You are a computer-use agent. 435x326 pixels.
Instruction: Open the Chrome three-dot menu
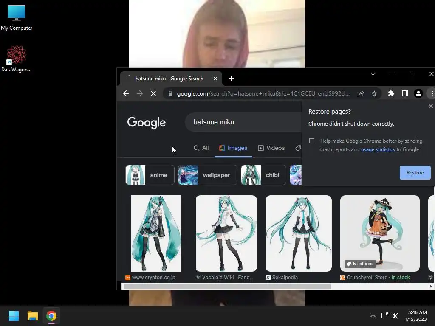pyautogui.click(x=432, y=94)
